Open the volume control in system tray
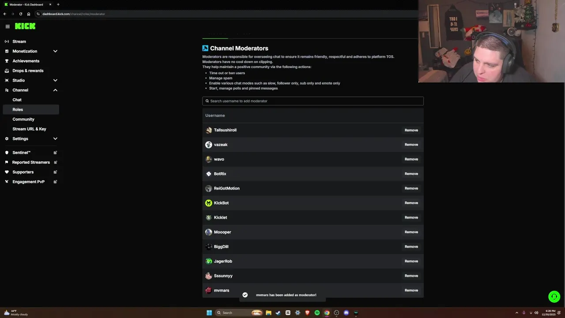The width and height of the screenshot is (565, 318). [x=536, y=313]
